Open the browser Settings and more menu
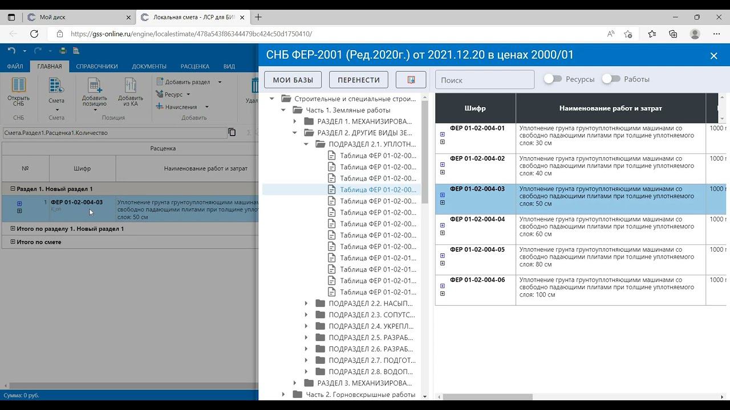This screenshot has width=730, height=410. 717,34
